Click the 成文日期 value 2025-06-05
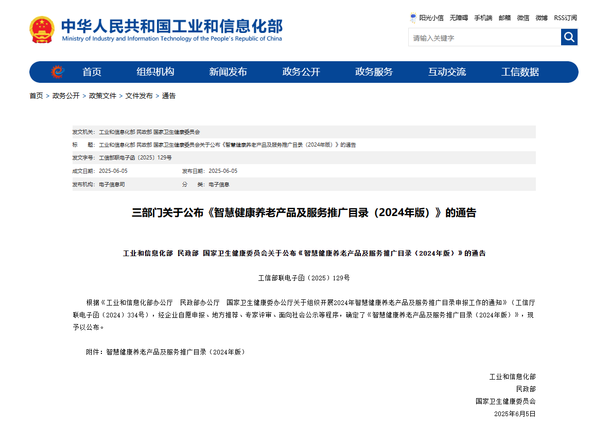Screen dimensions: 593x429 coord(113,171)
